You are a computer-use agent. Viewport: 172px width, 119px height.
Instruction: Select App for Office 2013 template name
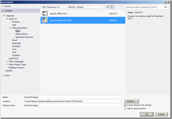click(x=58, y=14)
